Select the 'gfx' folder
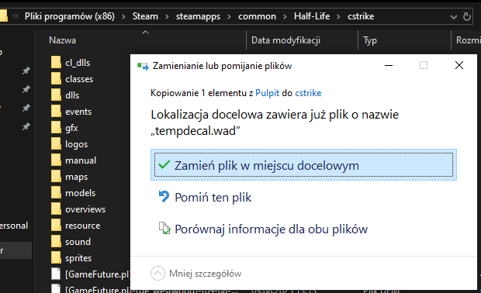The height and width of the screenshot is (293, 481). pos(71,128)
